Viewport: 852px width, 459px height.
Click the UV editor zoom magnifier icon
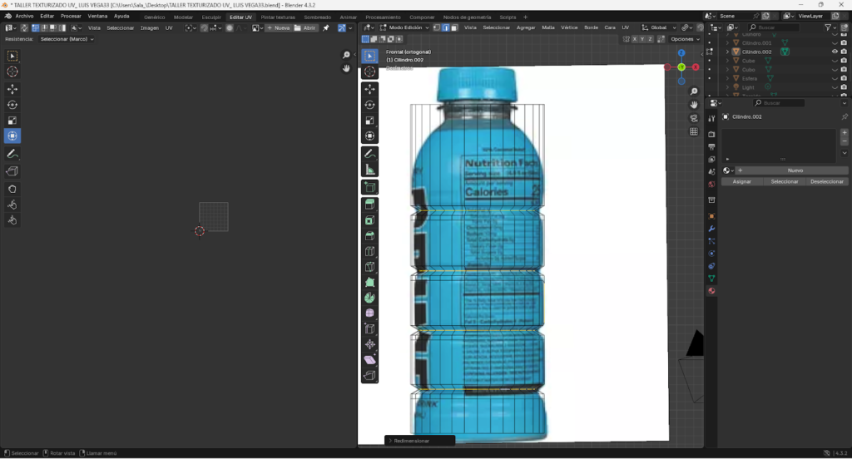coord(346,55)
